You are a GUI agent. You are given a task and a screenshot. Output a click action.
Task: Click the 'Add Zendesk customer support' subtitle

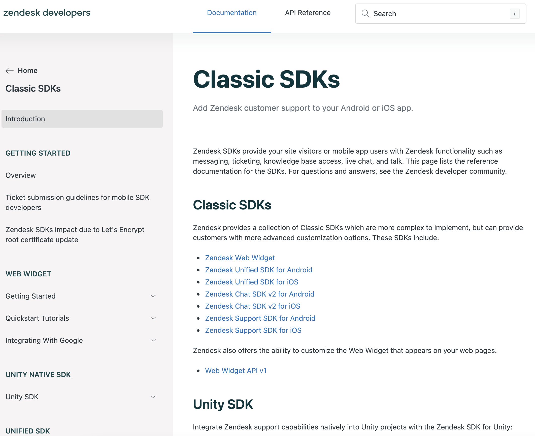303,108
